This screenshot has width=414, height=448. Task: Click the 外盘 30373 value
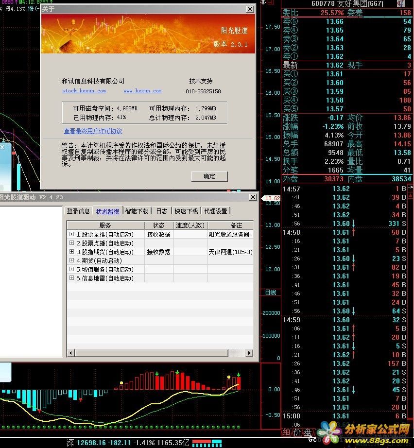pos(334,179)
